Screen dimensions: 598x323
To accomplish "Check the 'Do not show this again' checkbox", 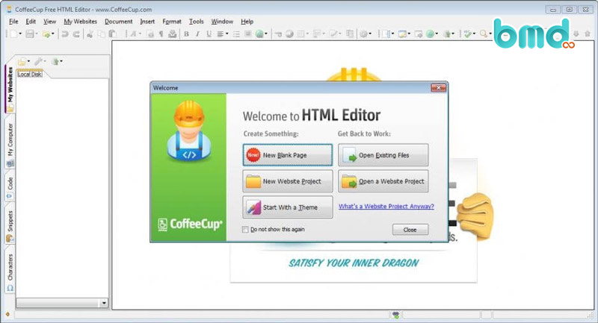I will pos(245,230).
